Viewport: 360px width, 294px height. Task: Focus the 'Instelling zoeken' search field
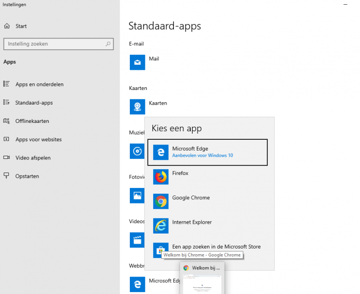point(59,44)
